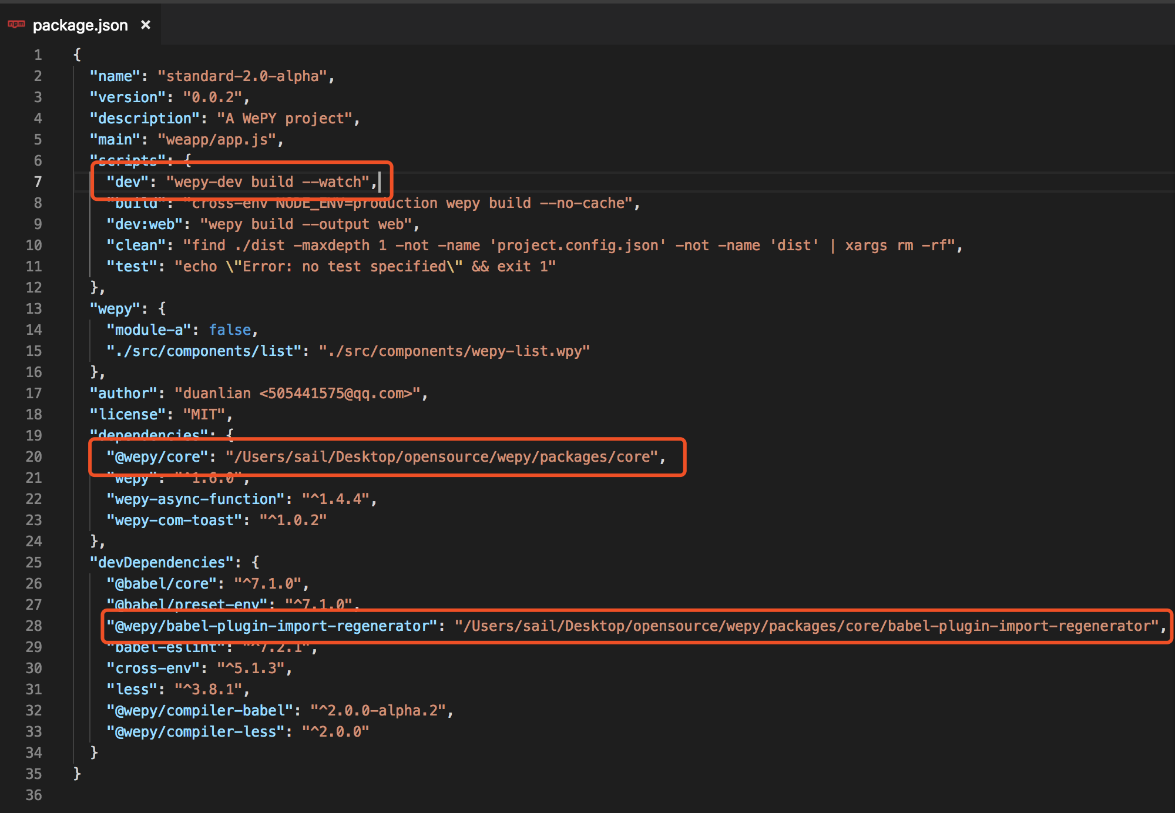Click the closing brace on line 35
This screenshot has width=1175, height=813.
(x=77, y=774)
